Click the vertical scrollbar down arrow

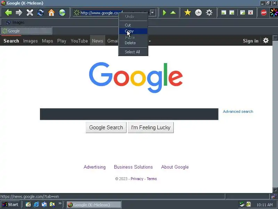(275, 190)
